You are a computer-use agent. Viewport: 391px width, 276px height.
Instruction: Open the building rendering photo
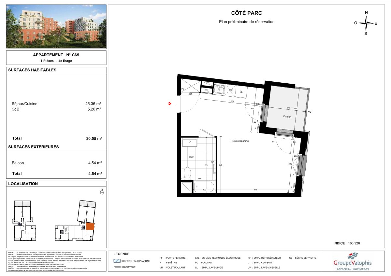click(x=56, y=26)
